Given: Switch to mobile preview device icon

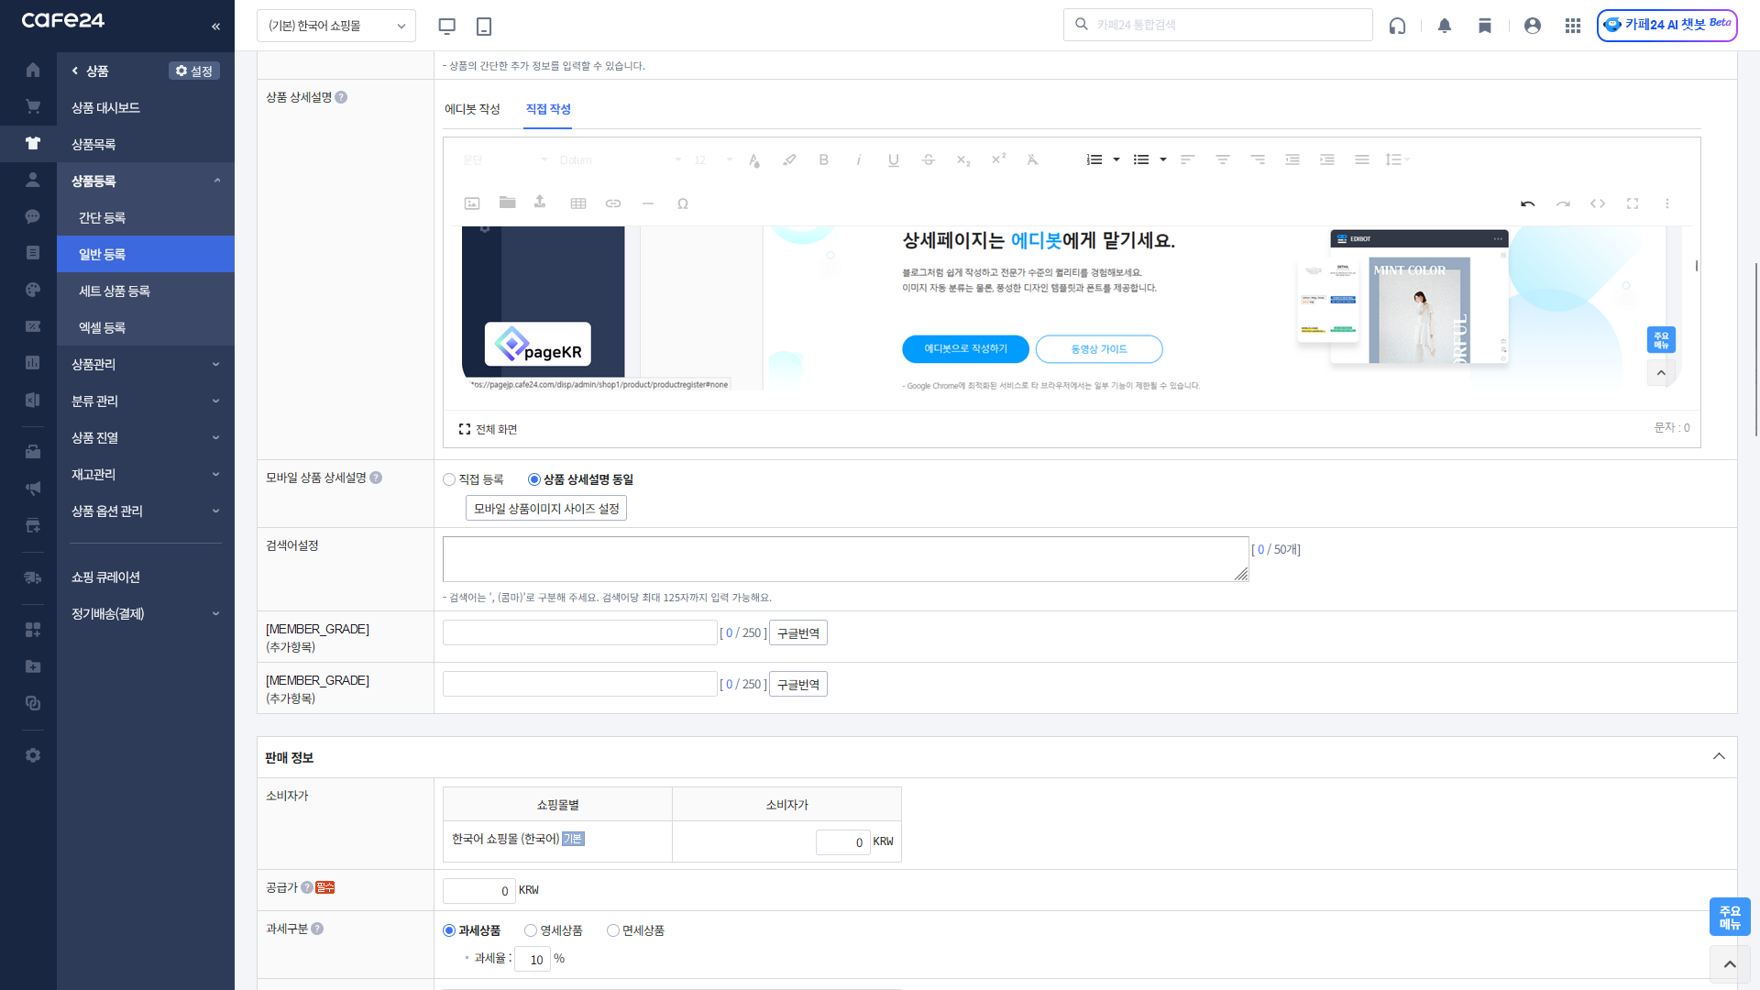Looking at the screenshot, I should point(484,26).
